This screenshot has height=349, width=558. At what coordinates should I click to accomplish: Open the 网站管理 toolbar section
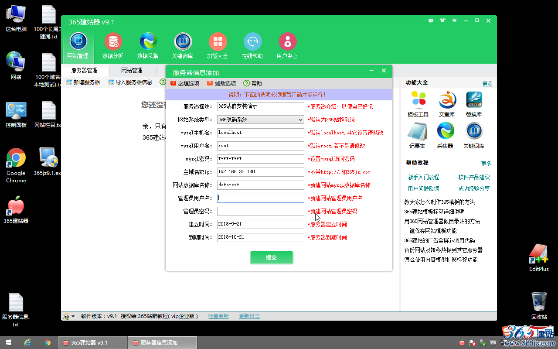click(x=78, y=46)
